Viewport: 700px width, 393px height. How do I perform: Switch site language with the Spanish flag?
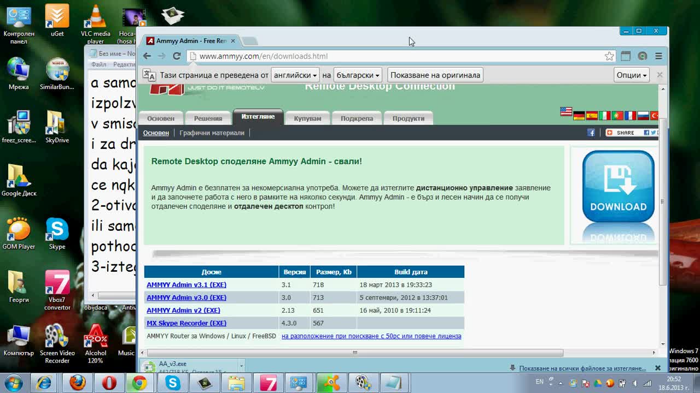(592, 115)
